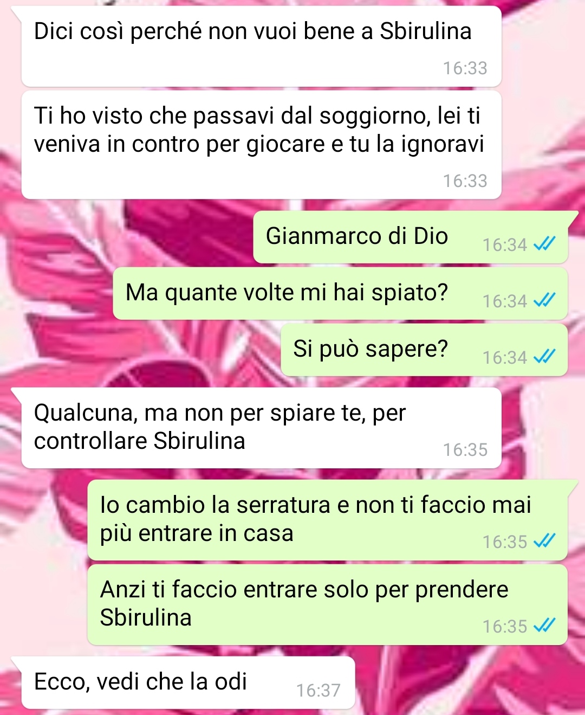This screenshot has height=715, width=585.
Task: Select message 'Anzi ti faccio entrare solo'
Action: (x=327, y=604)
